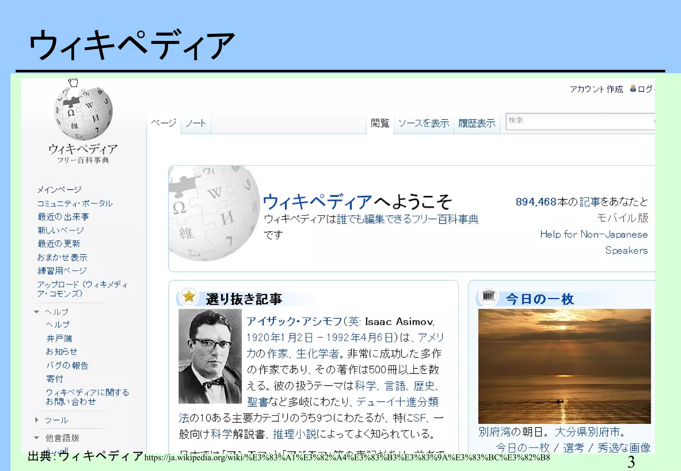Open the Beppu Bay sunrise photo

click(564, 366)
